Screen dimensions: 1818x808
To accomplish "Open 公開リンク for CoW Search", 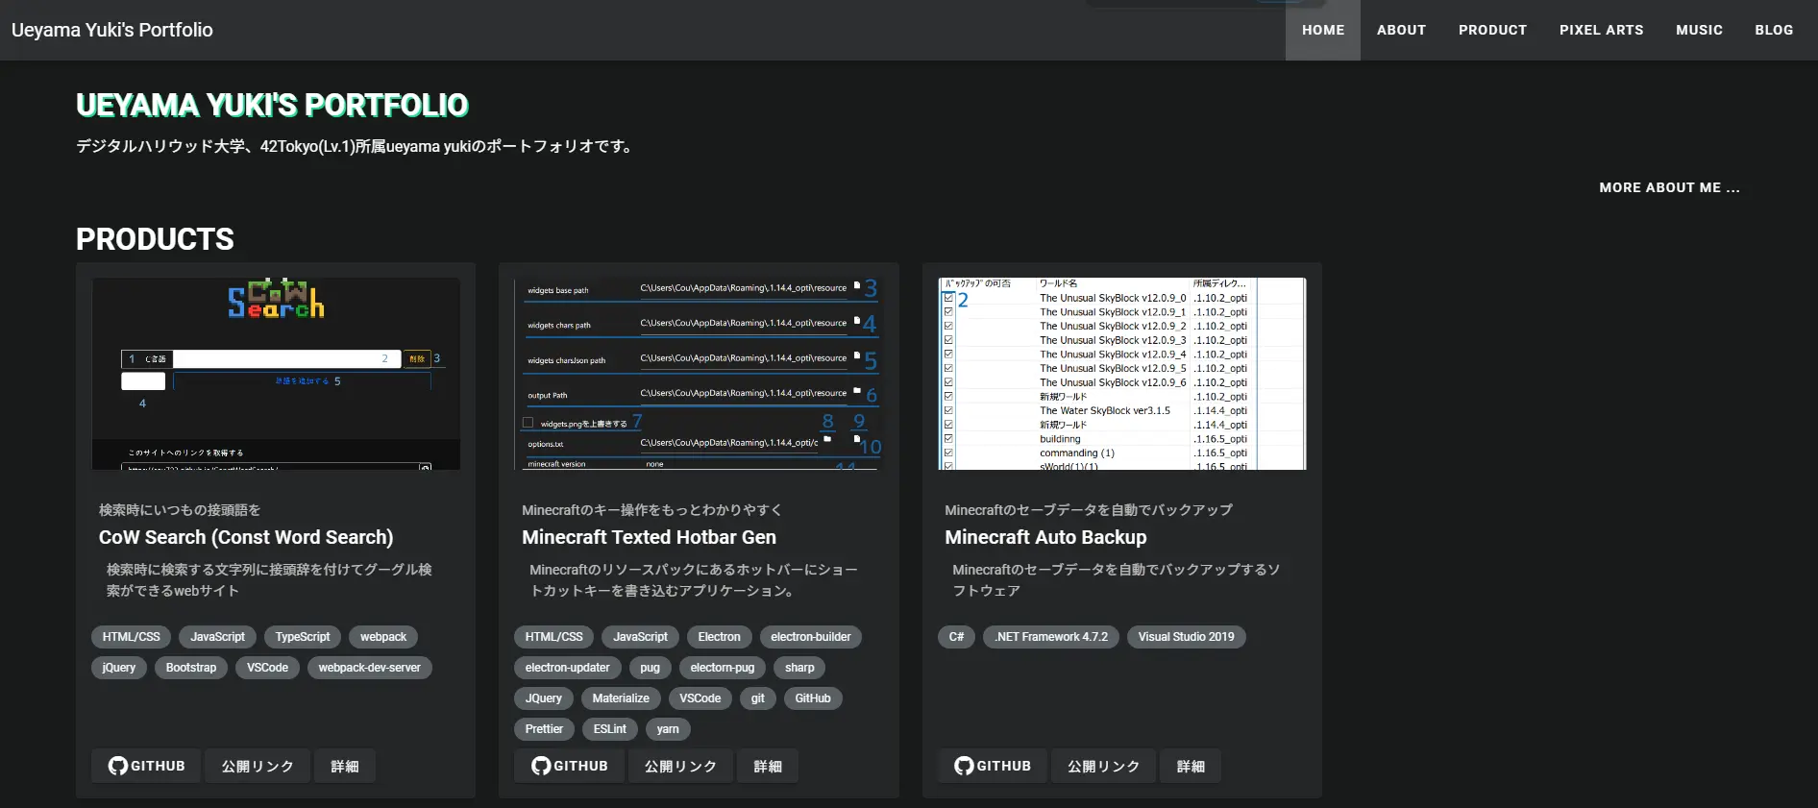I will click(258, 766).
